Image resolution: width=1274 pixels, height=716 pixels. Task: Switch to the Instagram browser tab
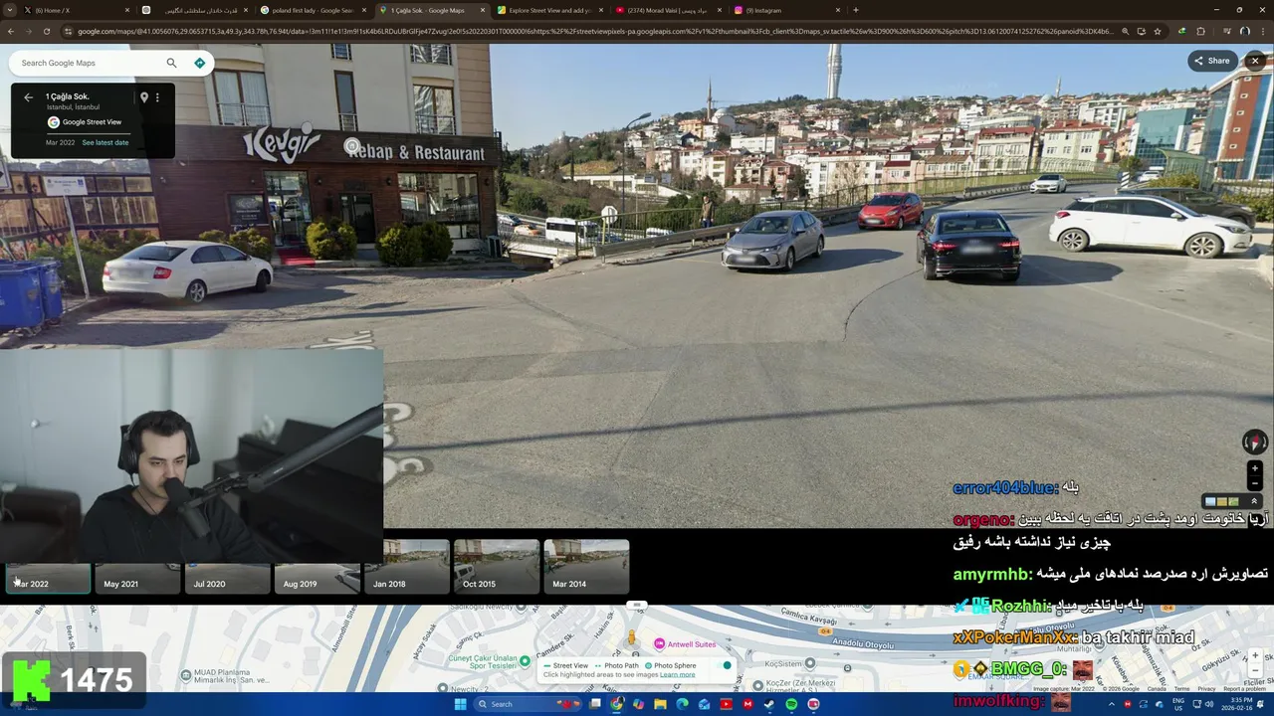(x=786, y=10)
